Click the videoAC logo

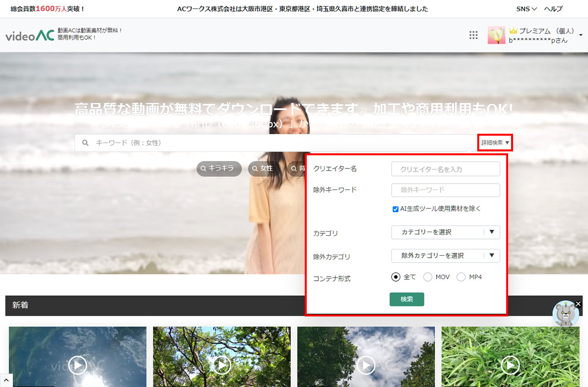30,36
